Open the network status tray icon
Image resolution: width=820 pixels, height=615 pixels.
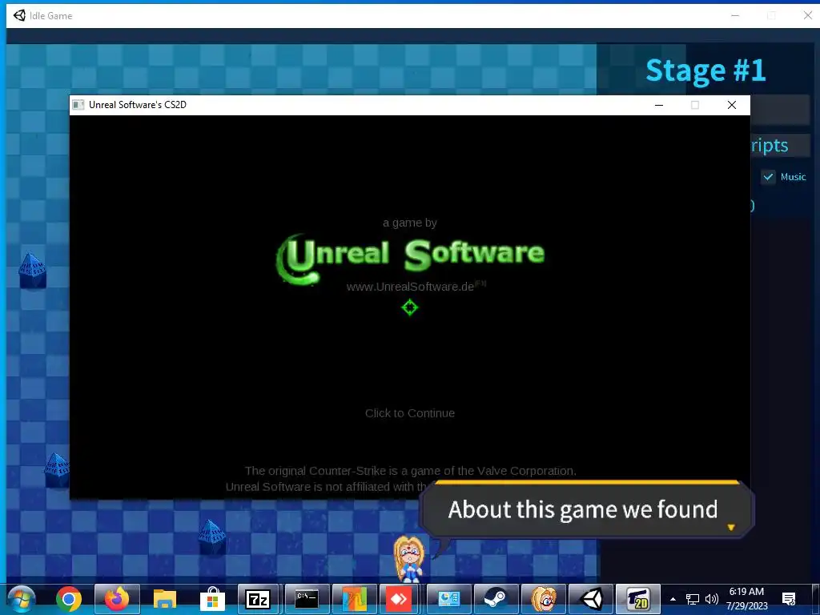[x=693, y=599]
